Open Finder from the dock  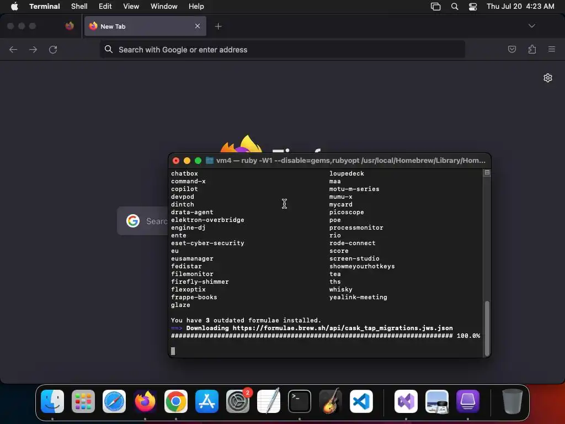52,401
